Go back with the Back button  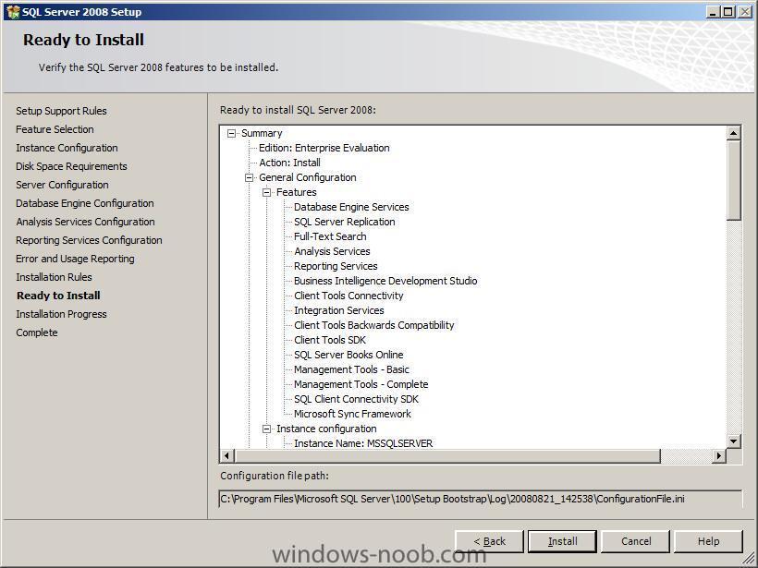coord(489,541)
